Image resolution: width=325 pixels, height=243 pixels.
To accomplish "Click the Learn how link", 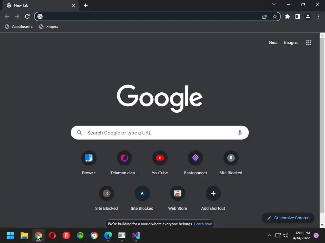I will (x=203, y=224).
